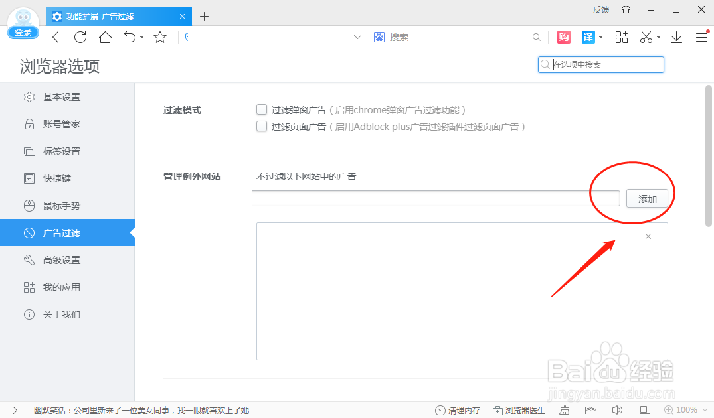
Task: Click the home icon in toolbar
Action: (x=106, y=36)
